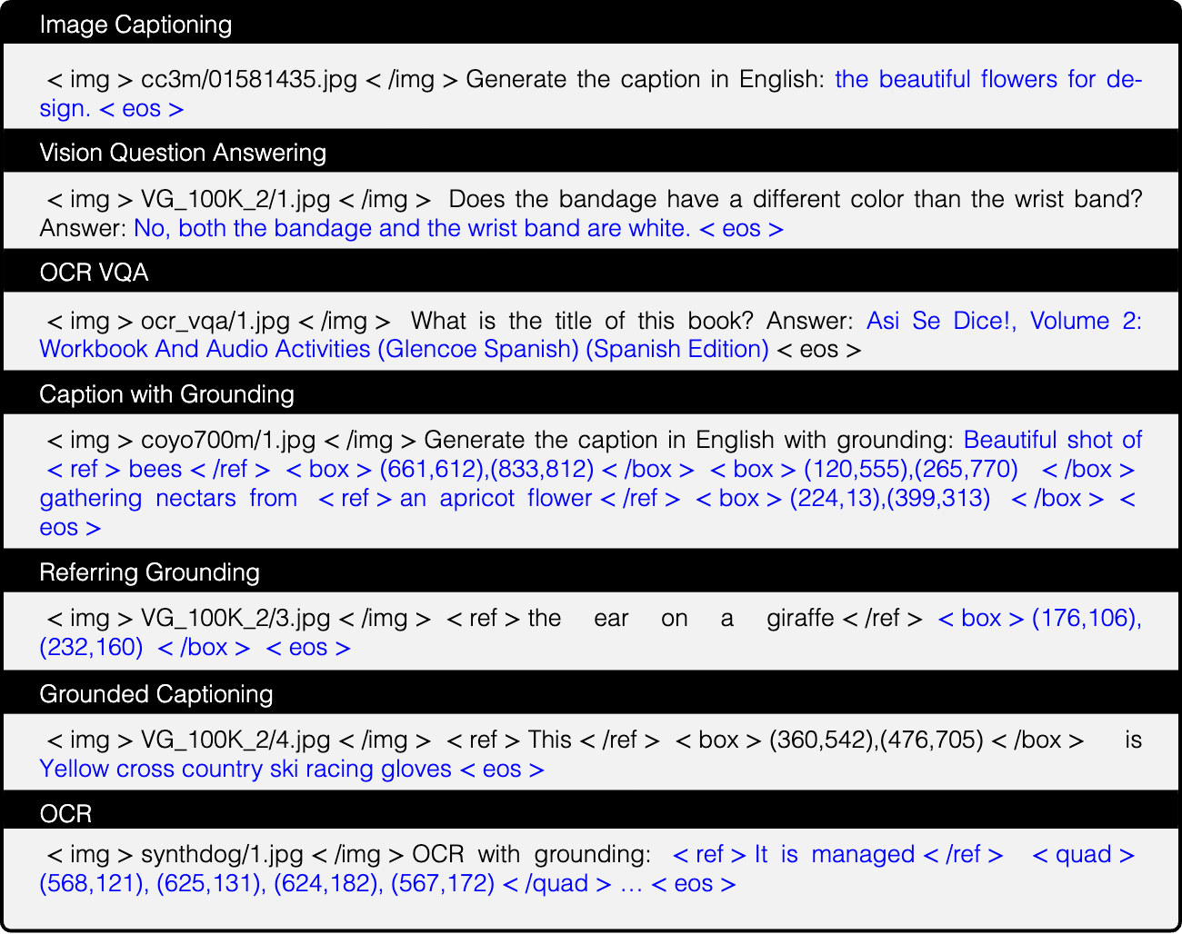Click the "Caption with Grounding" heading
Image resolution: width=1182 pixels, height=934 pixels.
(166, 394)
